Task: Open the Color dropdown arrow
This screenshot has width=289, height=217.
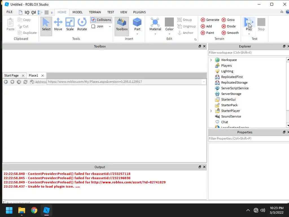Action: click(x=169, y=34)
